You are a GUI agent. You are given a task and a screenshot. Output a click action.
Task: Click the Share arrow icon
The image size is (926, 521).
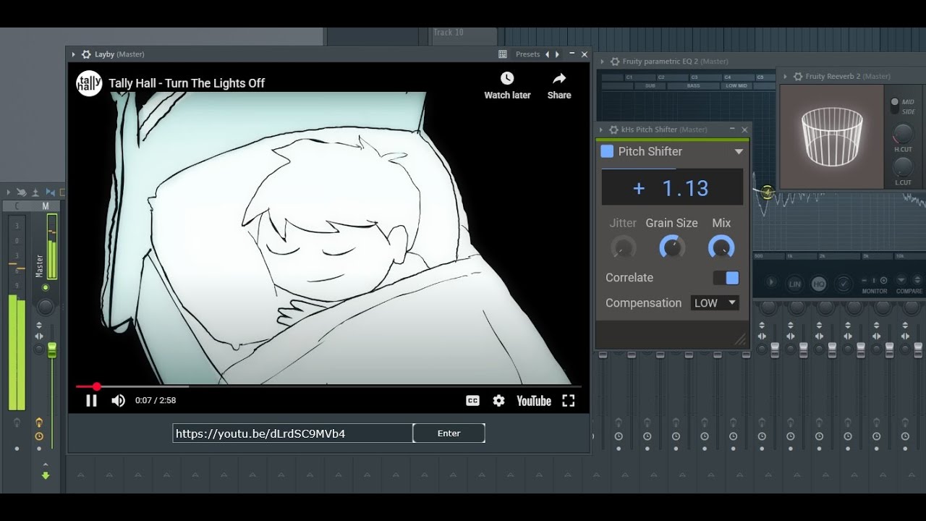click(559, 78)
